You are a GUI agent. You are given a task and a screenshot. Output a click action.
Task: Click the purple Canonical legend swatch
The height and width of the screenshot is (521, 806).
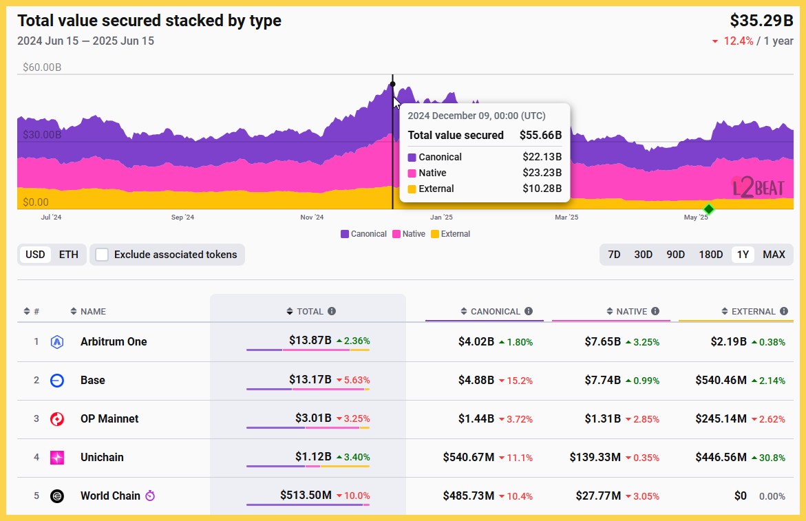pos(345,234)
